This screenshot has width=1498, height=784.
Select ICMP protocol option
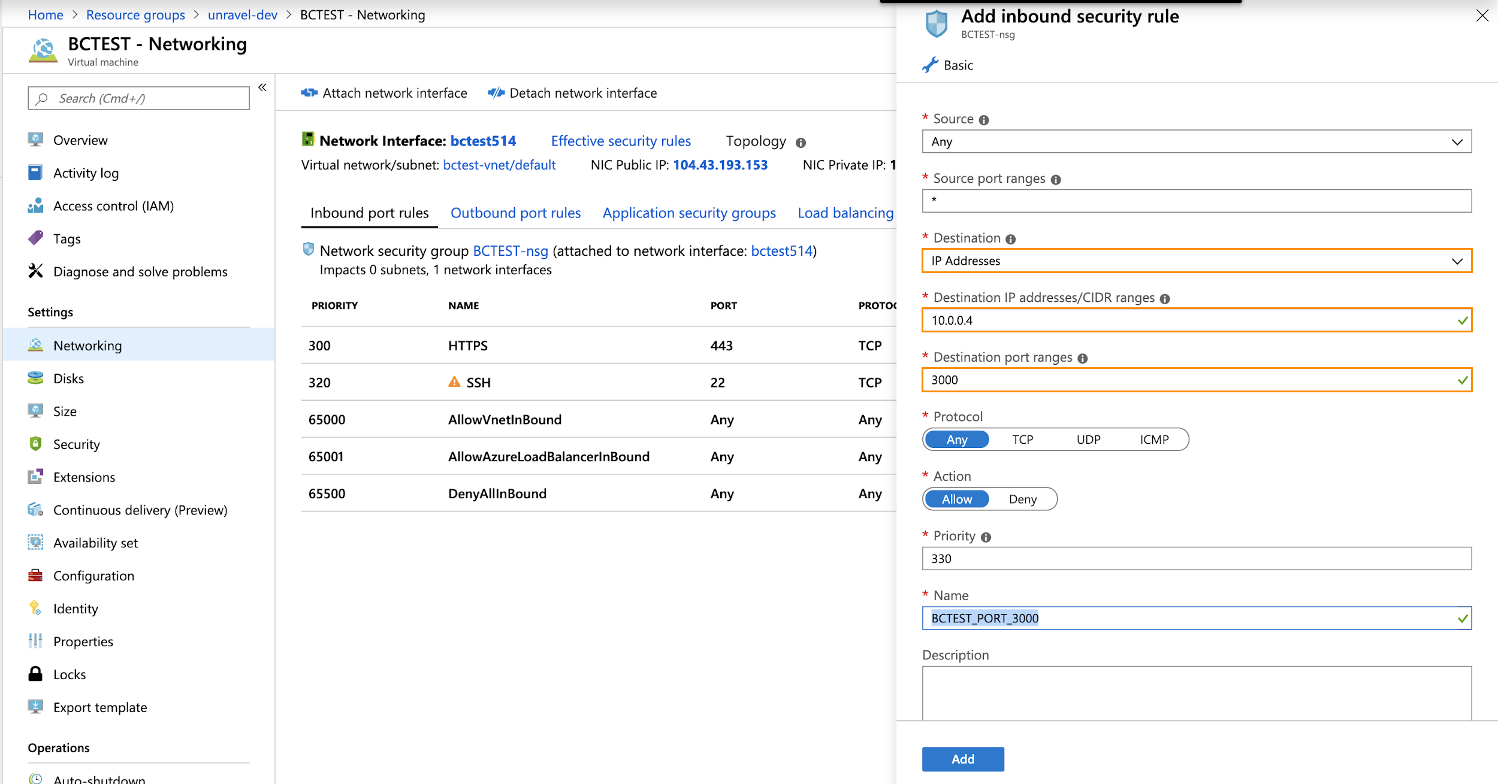click(x=1154, y=440)
